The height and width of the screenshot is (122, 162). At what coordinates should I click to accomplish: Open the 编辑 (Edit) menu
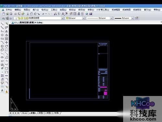pyautogui.click(x=18, y=10)
